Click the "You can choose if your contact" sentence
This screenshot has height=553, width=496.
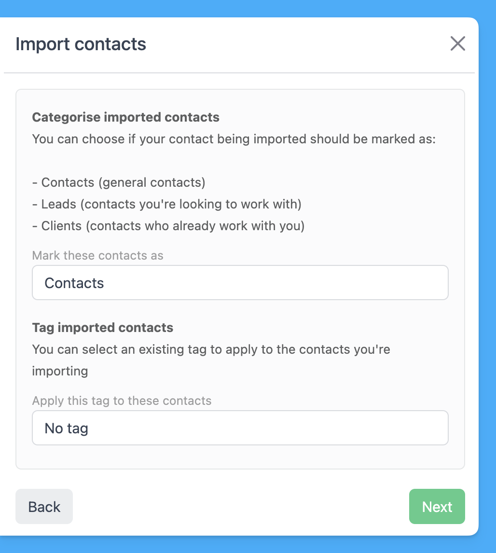pos(234,139)
